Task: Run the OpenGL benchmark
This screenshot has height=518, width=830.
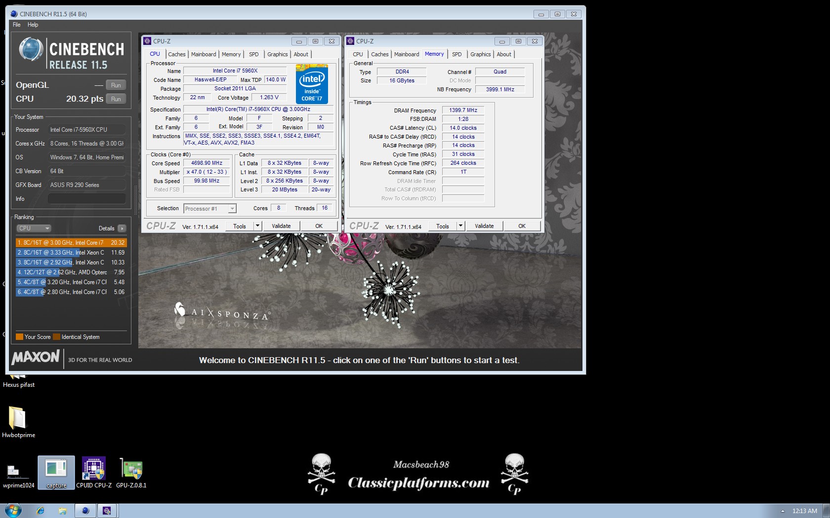Action: click(x=116, y=85)
